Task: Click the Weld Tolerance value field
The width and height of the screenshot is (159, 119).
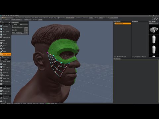Action: [26, 32]
